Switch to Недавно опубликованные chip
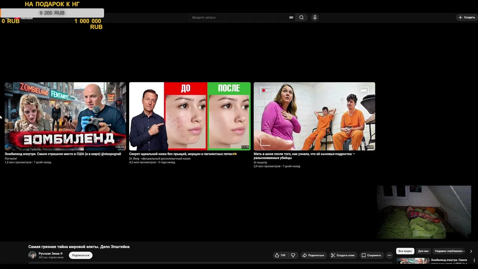This screenshot has width=478, height=269. click(450, 251)
